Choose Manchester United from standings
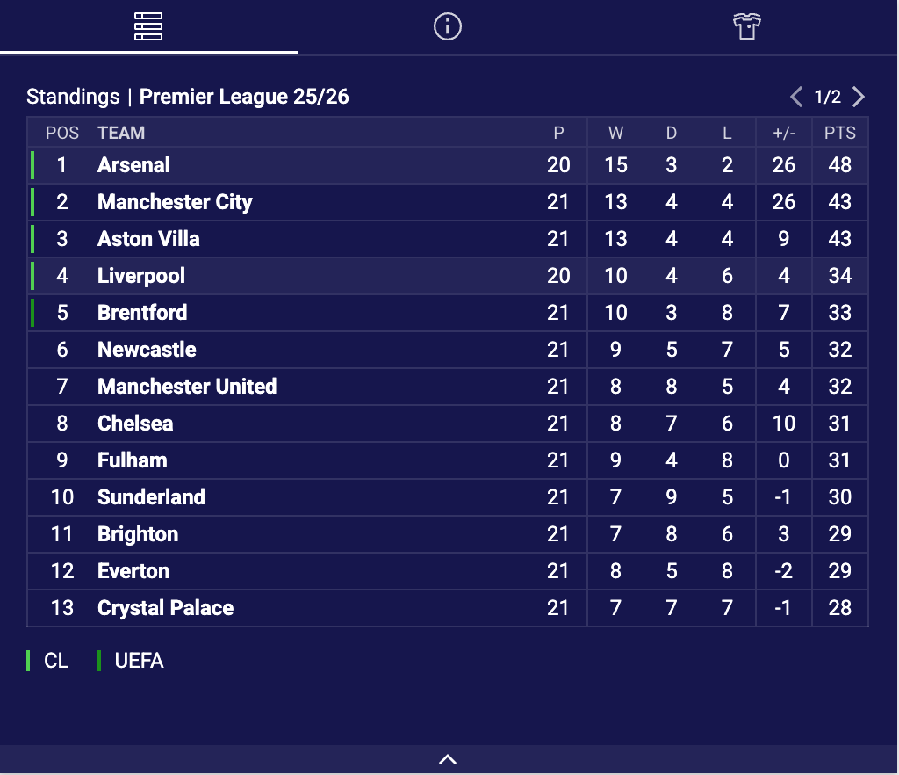Screen dimensions: 899x775 [187, 387]
